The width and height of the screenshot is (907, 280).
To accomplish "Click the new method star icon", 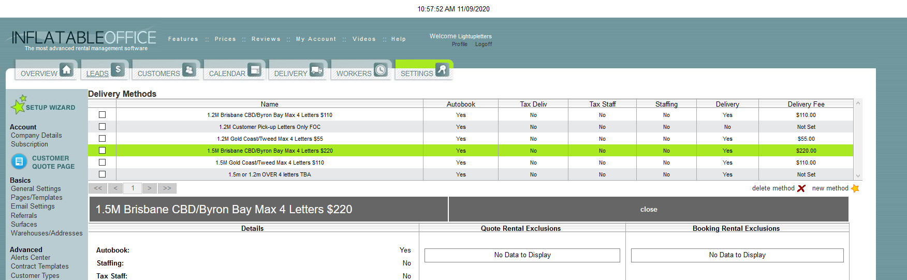I will coord(855,188).
